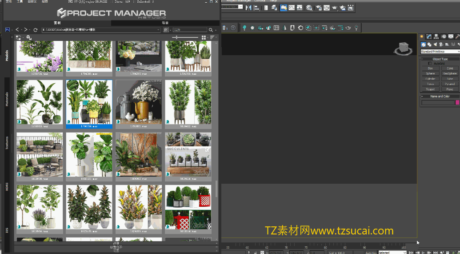Switch to the Motion command panel tab
The image size is (460, 254).
pyautogui.click(x=444, y=36)
